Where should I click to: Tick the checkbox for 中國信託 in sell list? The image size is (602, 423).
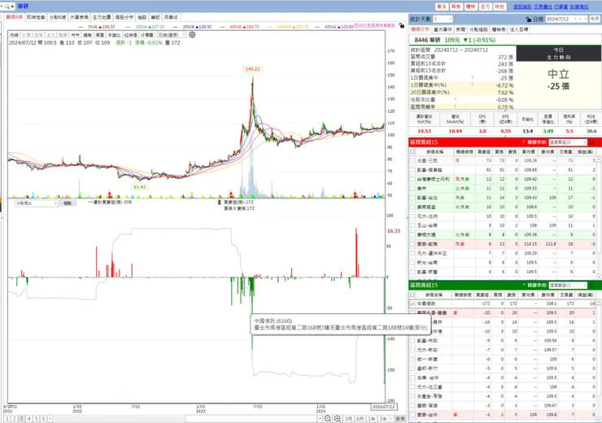[x=412, y=303]
